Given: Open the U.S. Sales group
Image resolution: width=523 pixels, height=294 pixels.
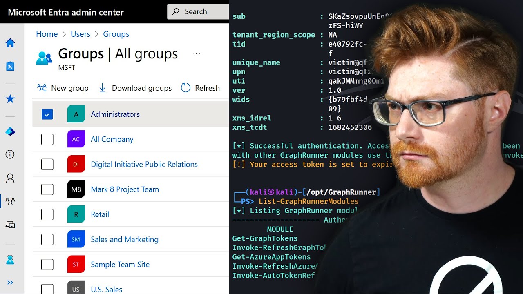Looking at the screenshot, I should point(106,289).
